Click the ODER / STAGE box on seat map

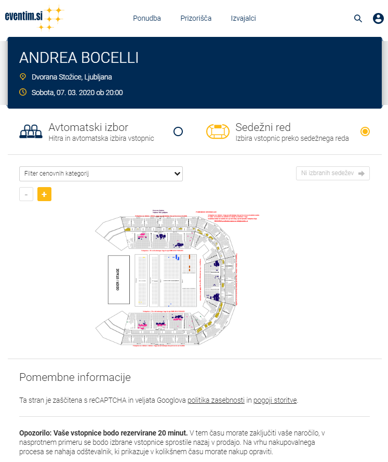119,280
